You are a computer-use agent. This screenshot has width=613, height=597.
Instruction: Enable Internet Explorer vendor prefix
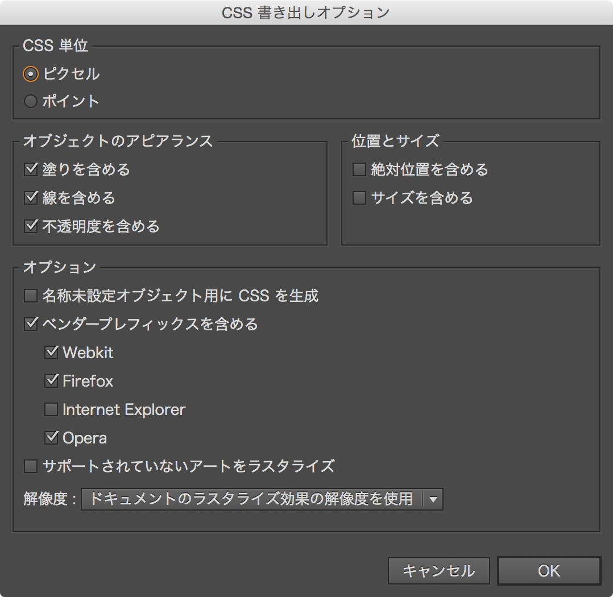coord(52,409)
